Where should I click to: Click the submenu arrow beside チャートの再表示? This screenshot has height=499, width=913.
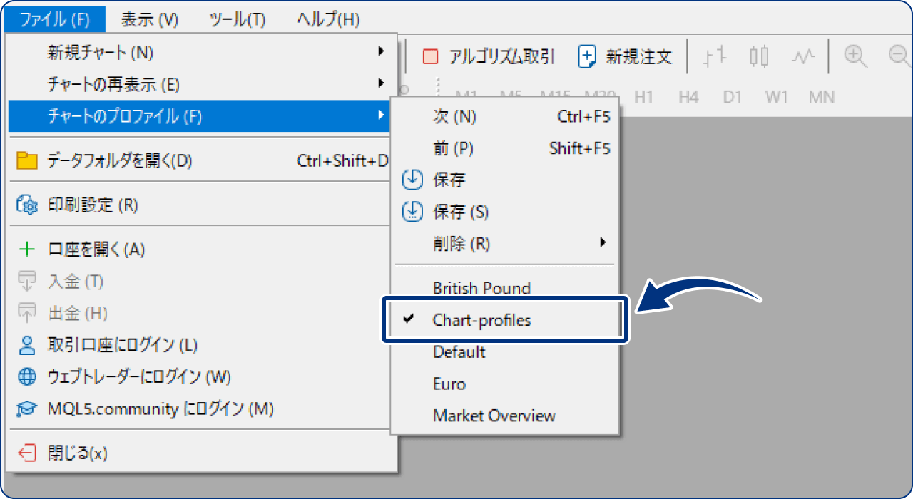(x=380, y=83)
